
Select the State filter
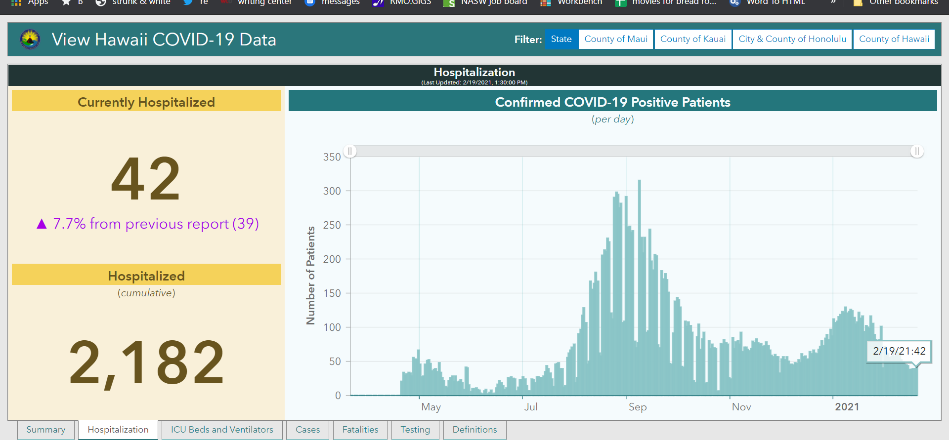coord(561,39)
